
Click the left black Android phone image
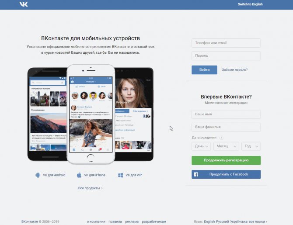click(x=47, y=114)
